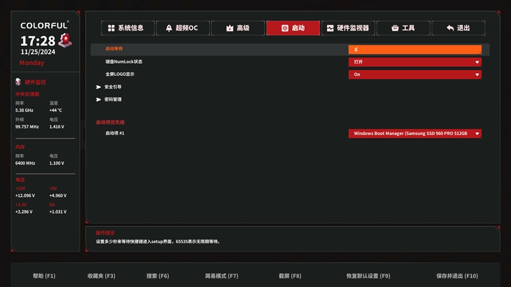
Task: Click the mascot icon beside the clock
Action: point(65,40)
